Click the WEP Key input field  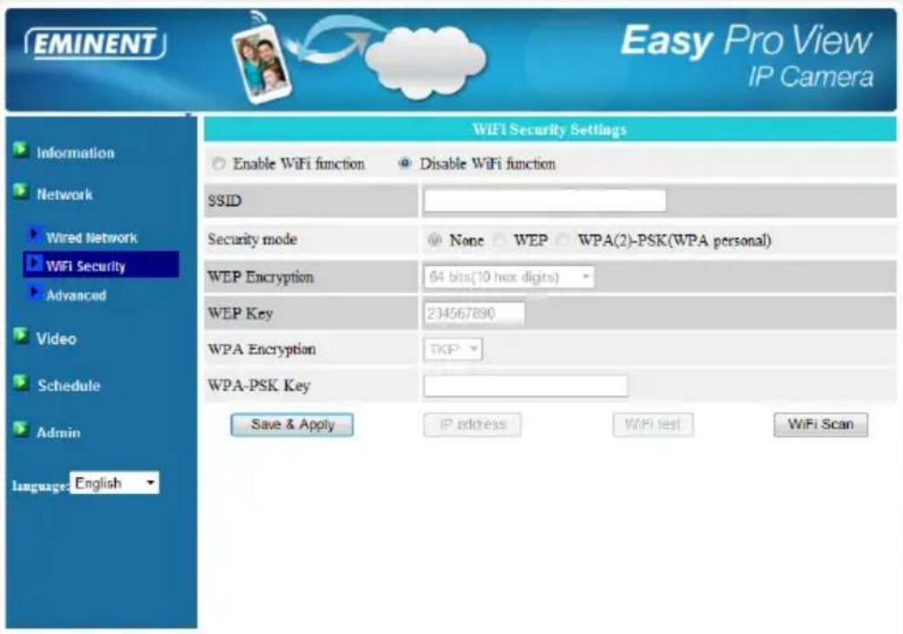[475, 313]
